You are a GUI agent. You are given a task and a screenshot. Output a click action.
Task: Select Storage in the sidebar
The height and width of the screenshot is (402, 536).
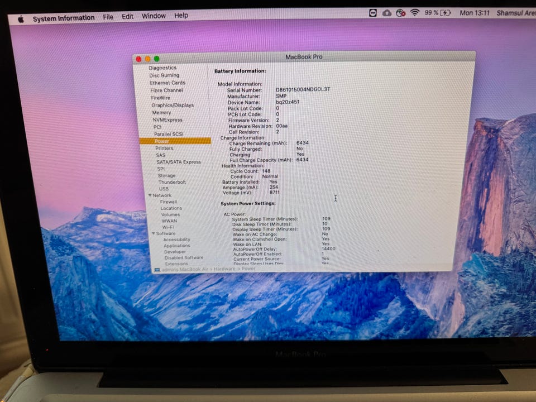[166, 175]
